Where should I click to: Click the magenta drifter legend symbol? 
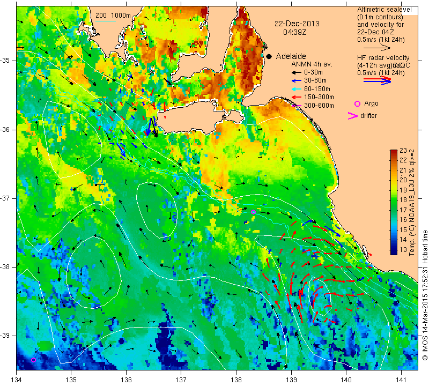353,116
